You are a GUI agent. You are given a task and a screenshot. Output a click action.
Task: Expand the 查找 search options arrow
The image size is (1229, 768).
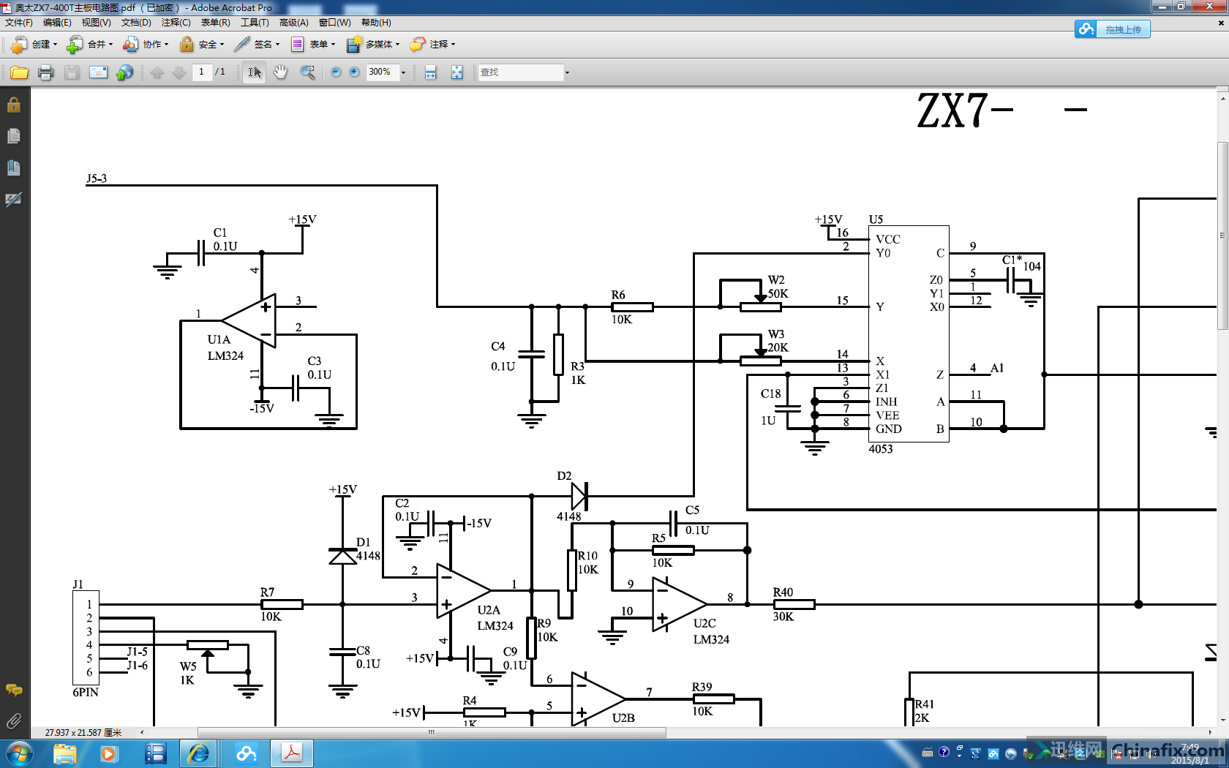pos(567,72)
